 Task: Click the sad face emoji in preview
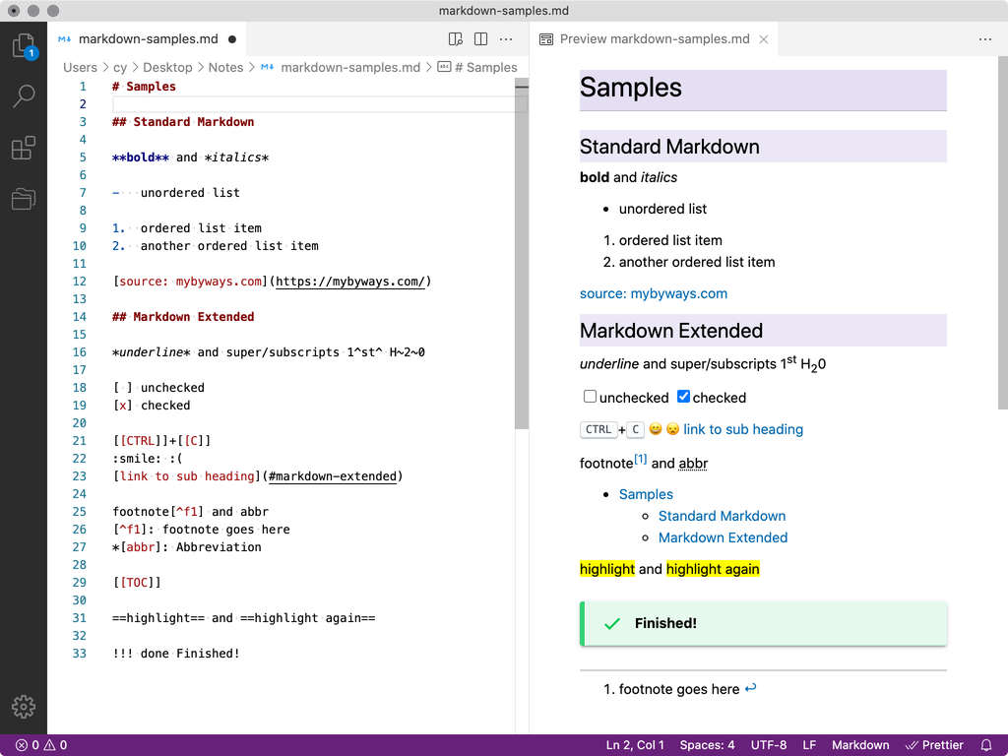[x=672, y=429]
